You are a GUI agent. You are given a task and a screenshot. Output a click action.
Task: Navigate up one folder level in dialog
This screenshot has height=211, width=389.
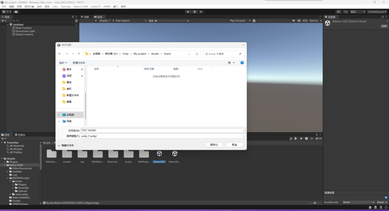(x=79, y=54)
